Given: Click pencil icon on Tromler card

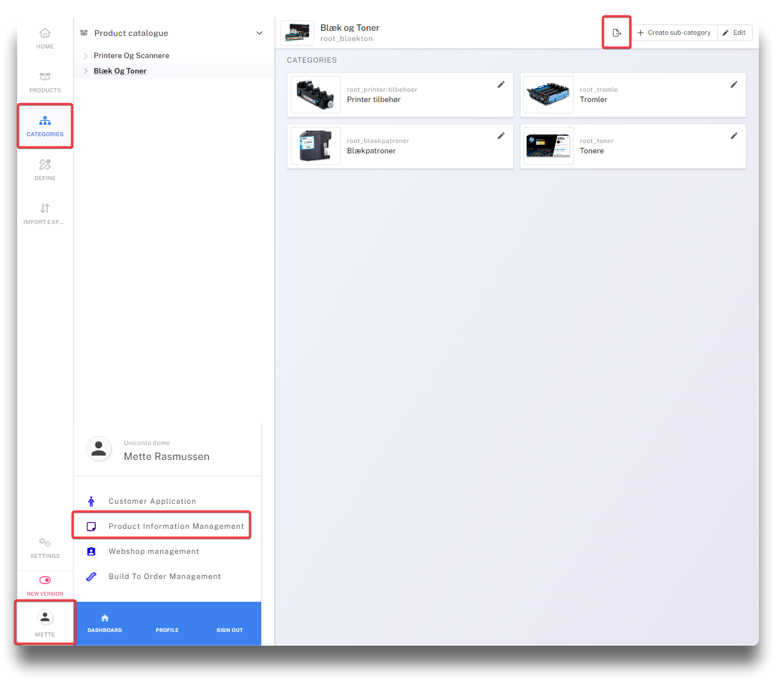Looking at the screenshot, I should [734, 84].
